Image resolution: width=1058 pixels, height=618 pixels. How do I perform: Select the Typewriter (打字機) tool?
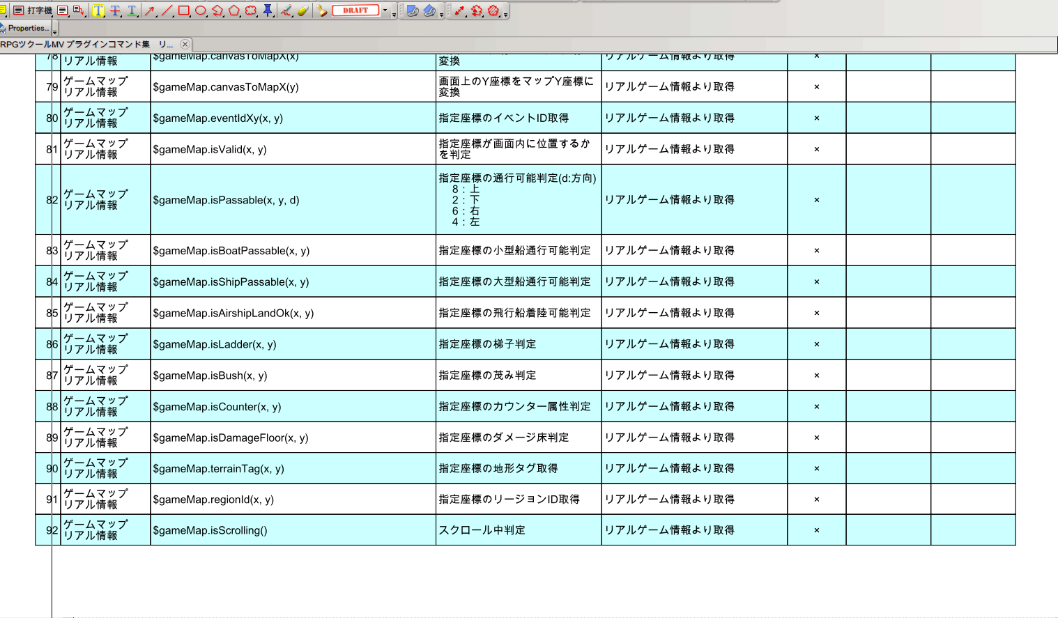point(32,10)
